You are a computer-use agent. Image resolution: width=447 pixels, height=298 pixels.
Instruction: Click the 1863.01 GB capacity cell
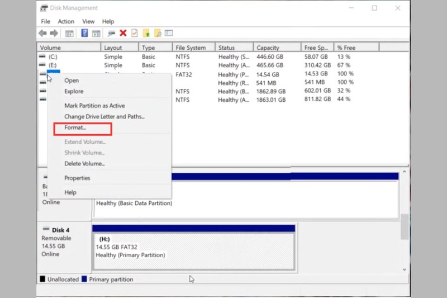(271, 100)
